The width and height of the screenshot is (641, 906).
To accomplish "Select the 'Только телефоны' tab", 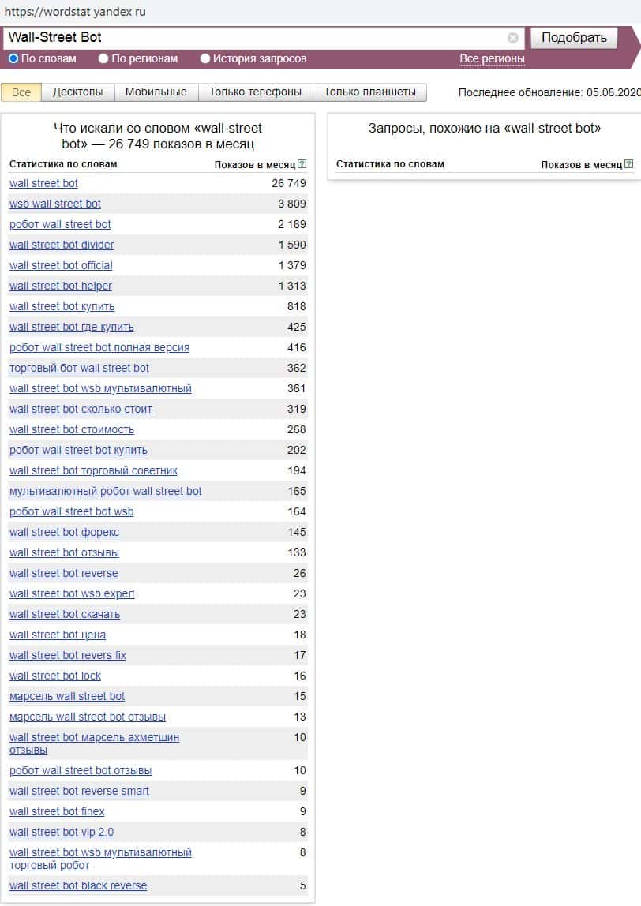I will pos(255,92).
